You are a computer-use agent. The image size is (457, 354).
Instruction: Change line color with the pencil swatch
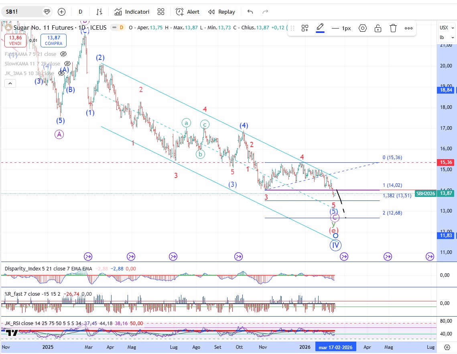click(320, 28)
